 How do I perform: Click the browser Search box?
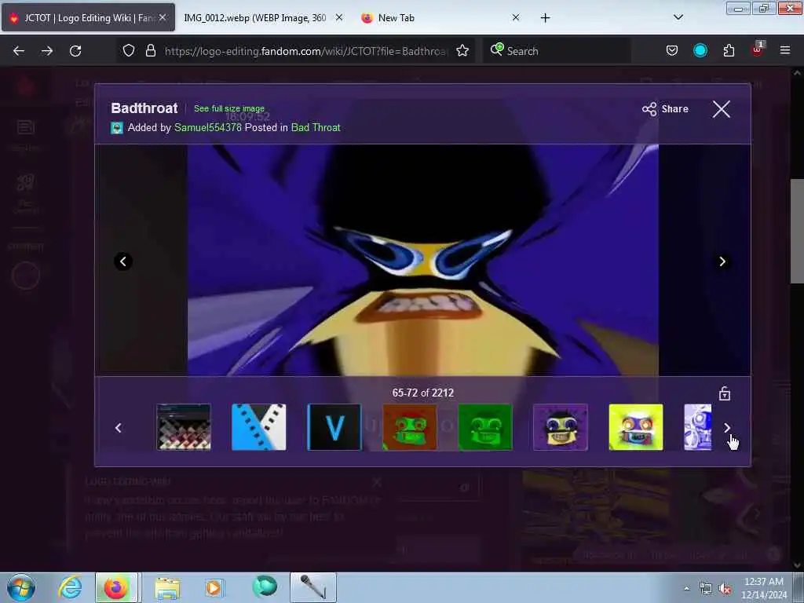(557, 51)
